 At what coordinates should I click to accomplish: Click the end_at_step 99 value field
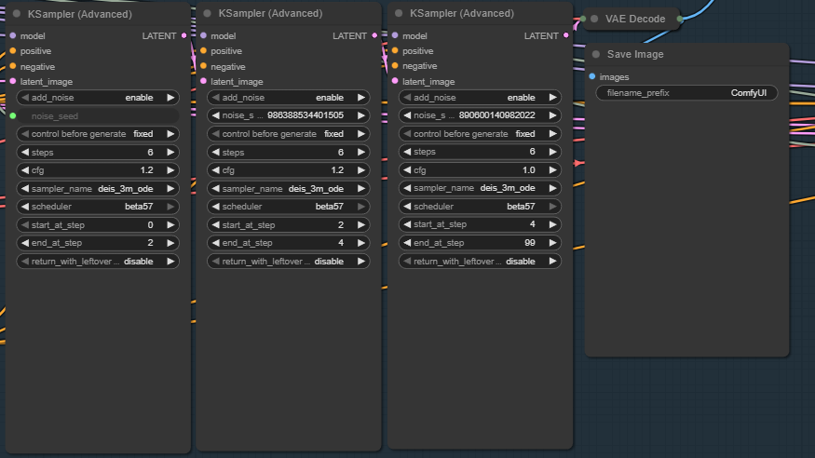(x=480, y=243)
